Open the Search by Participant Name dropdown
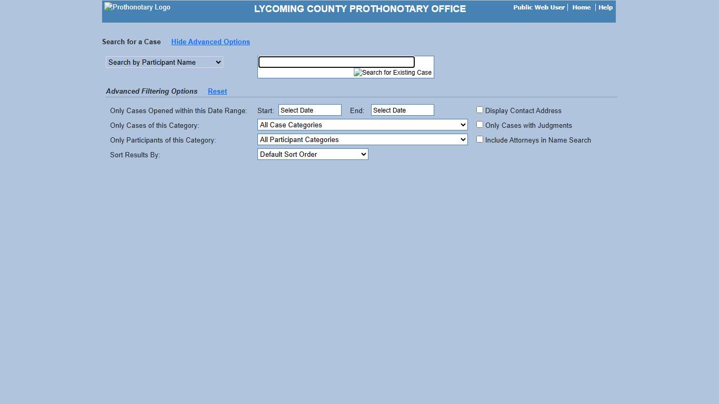 [x=164, y=62]
